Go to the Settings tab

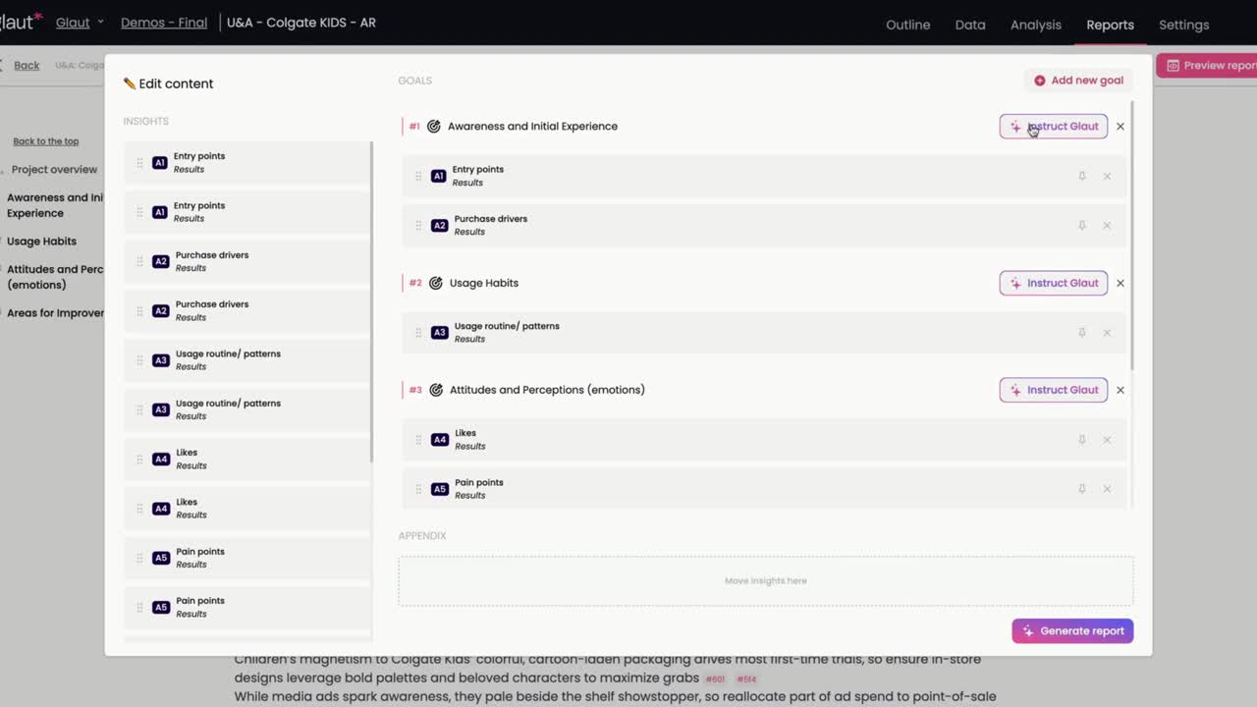1183,25
